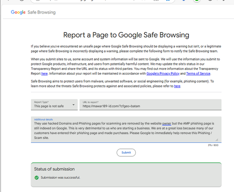Open Google's Privacy Policy link
The image size is (234, 192).
(x=163, y=74)
